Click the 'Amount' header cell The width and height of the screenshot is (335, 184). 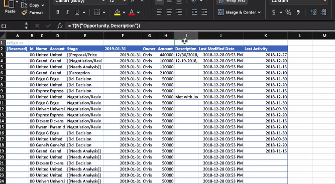coord(166,49)
